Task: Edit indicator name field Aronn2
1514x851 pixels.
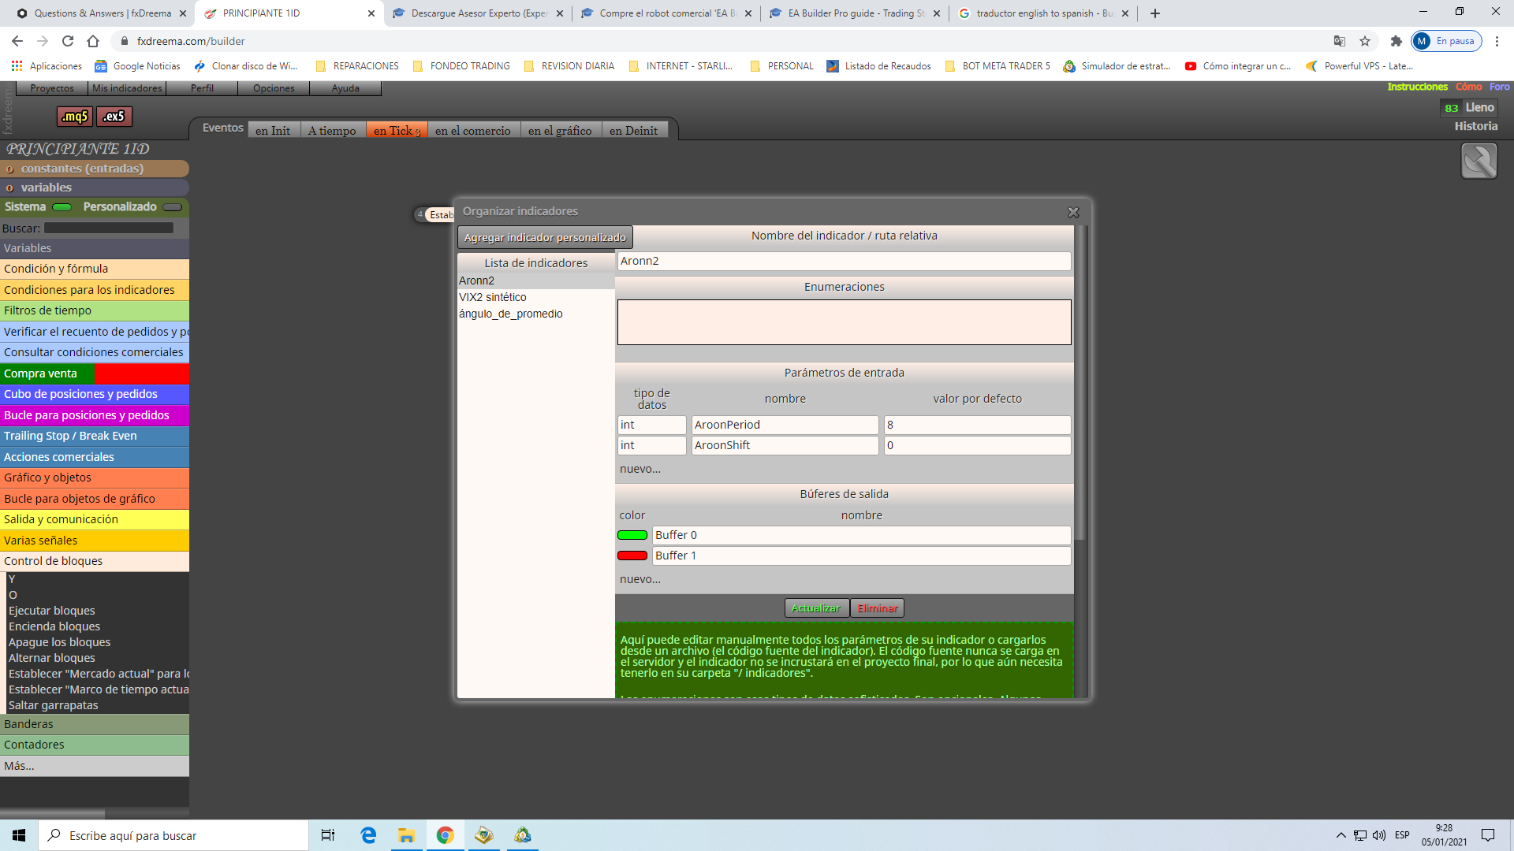Action: [844, 262]
